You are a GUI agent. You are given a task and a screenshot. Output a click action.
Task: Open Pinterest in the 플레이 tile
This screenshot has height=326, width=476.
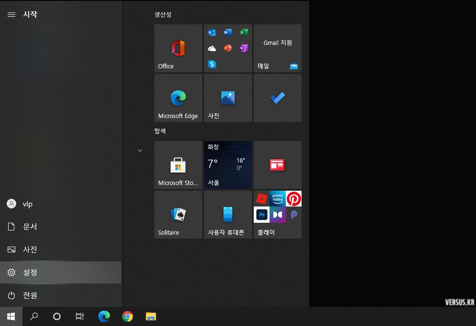coord(293,199)
